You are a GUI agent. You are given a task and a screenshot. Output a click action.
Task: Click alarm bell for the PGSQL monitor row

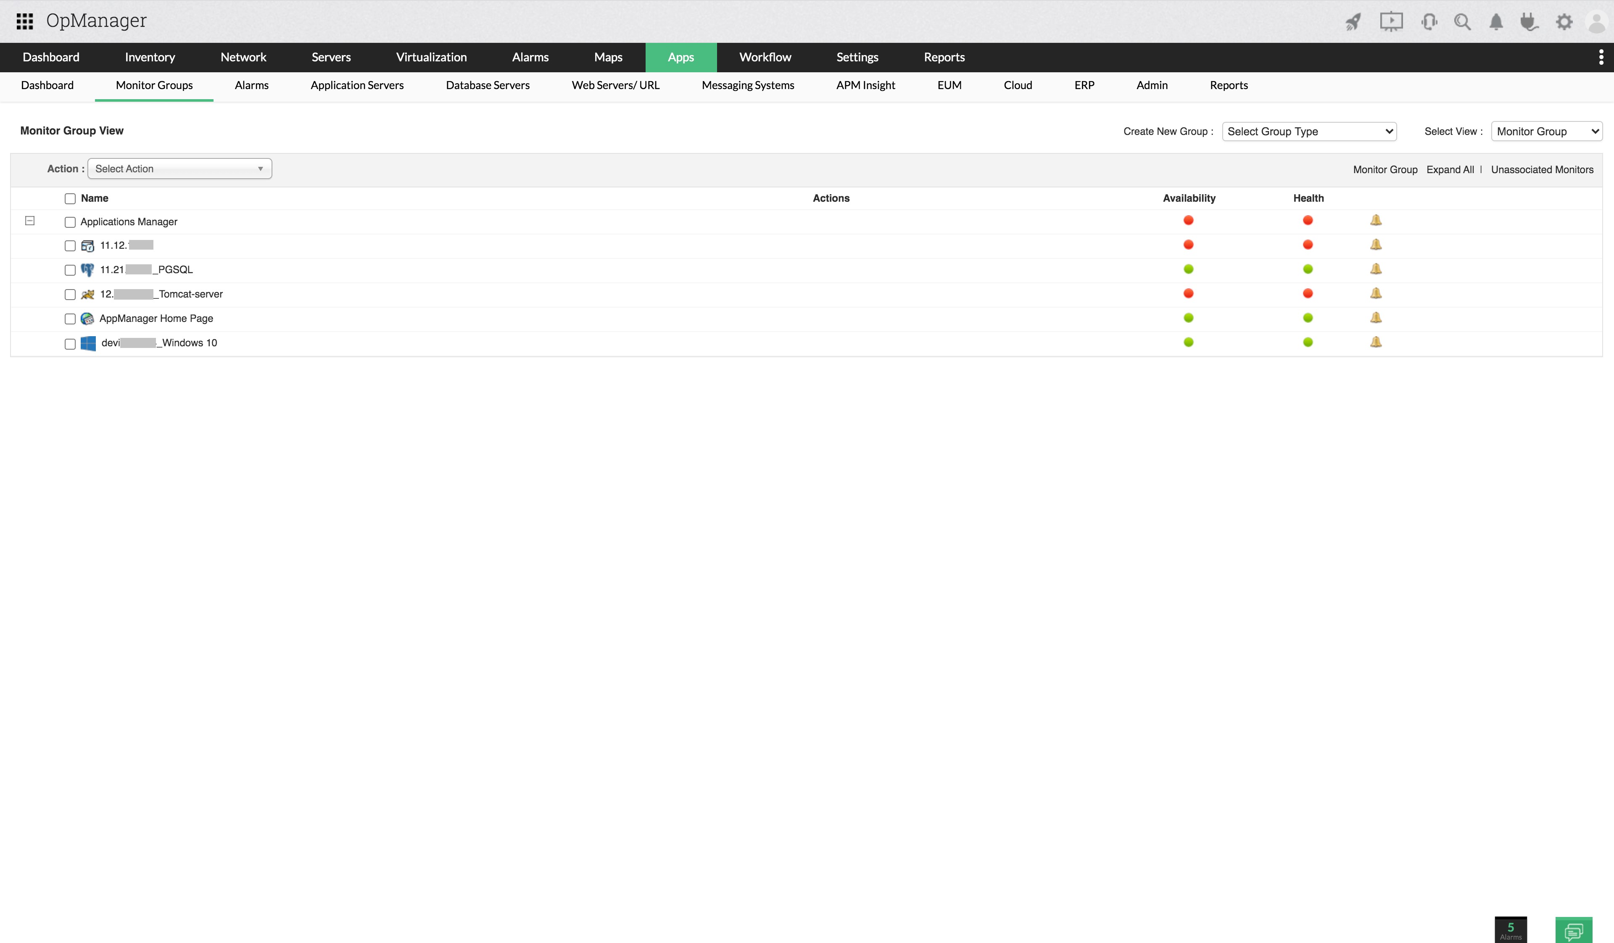(1376, 269)
